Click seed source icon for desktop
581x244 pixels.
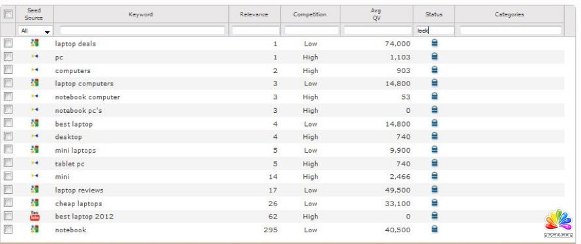pyautogui.click(x=35, y=136)
